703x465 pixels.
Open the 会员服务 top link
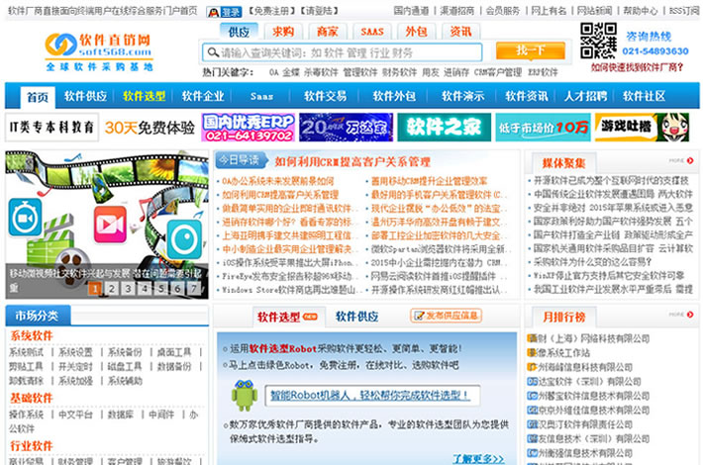(503, 11)
